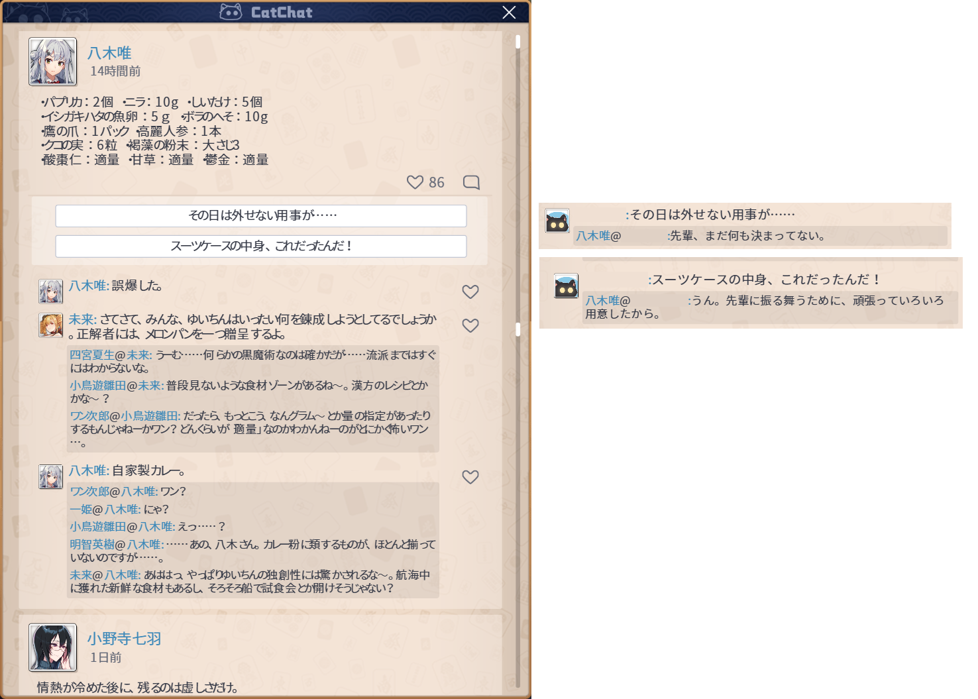Click 八木唯's avatar beside 誤爆した comment
The width and height of the screenshot is (978, 699).
51,291
